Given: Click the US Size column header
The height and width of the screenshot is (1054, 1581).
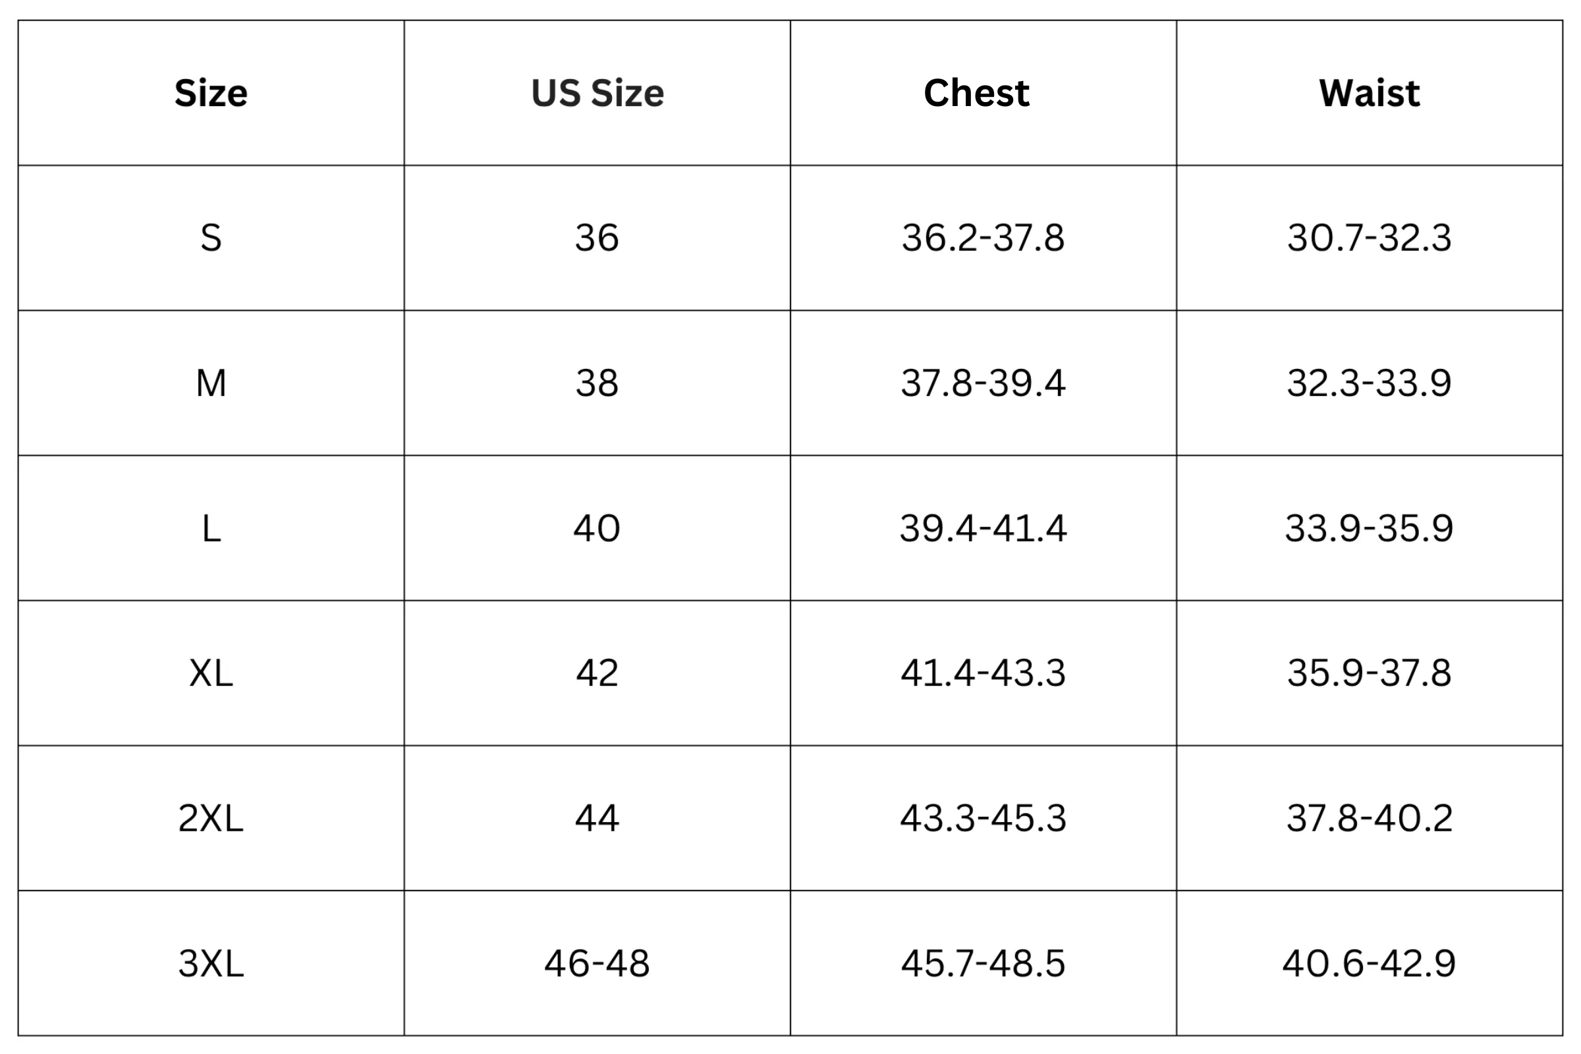Looking at the screenshot, I should click(597, 93).
